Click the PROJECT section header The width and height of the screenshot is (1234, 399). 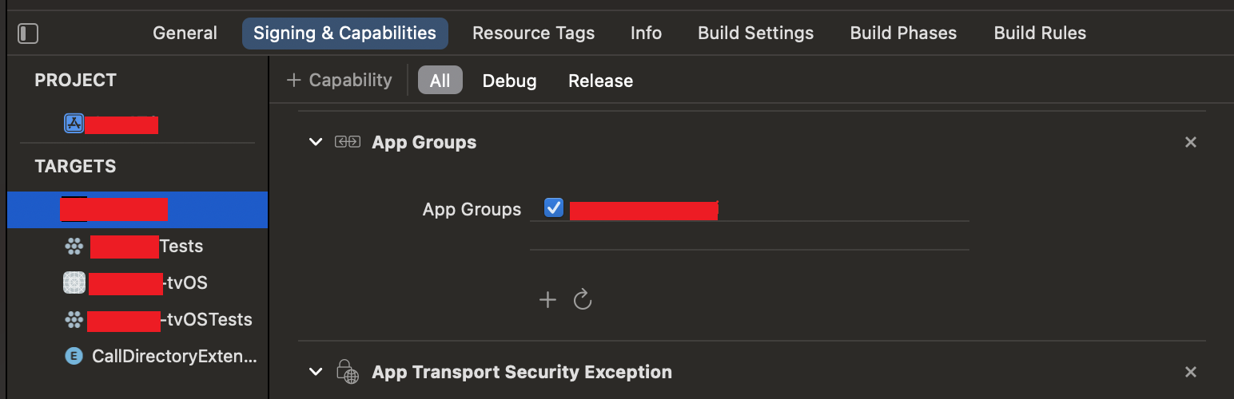[x=75, y=80]
